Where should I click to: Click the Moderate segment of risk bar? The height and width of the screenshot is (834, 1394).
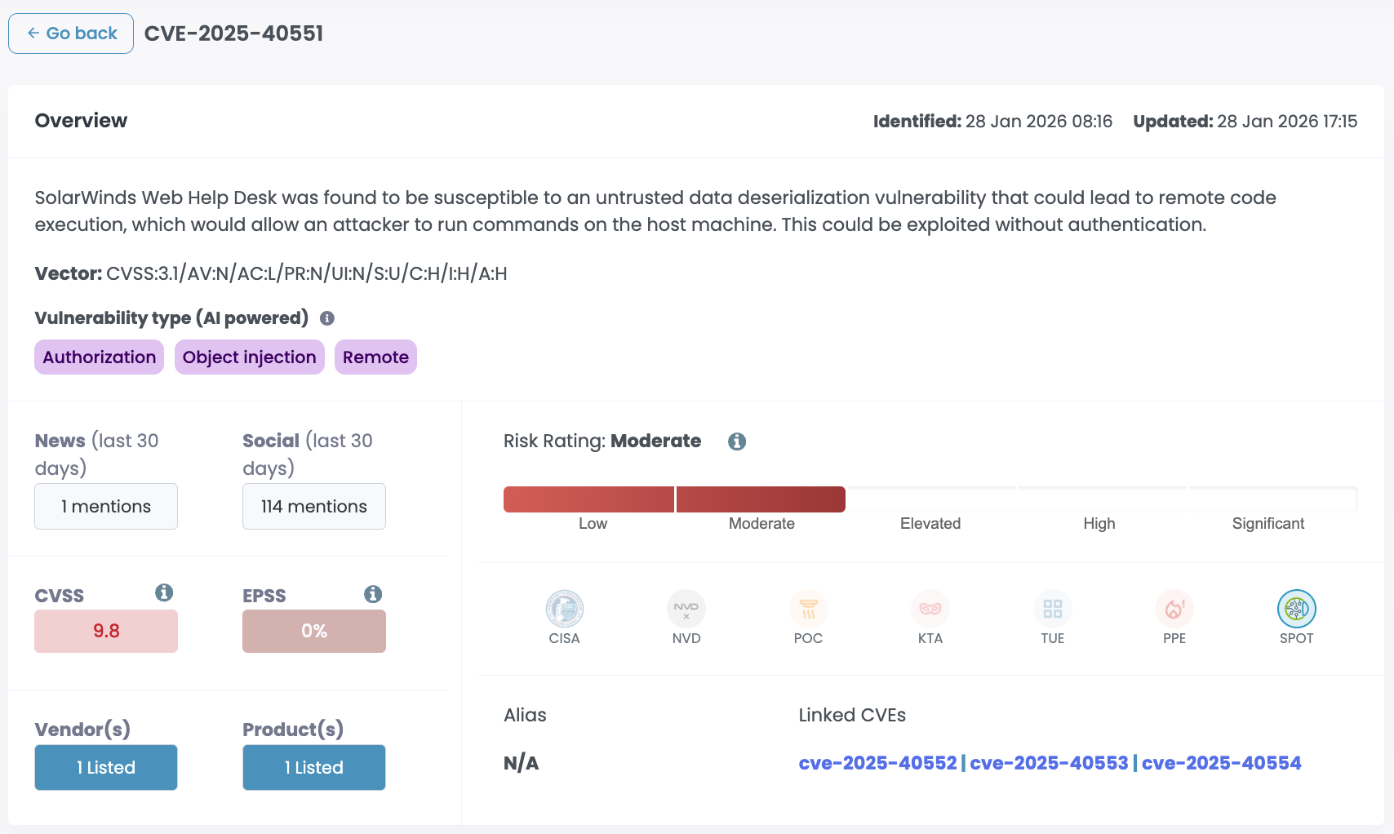tap(761, 499)
